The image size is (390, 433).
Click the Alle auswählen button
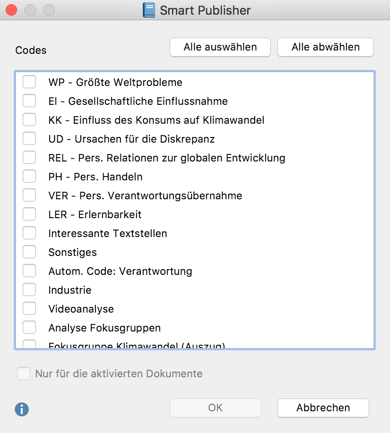[x=220, y=47]
